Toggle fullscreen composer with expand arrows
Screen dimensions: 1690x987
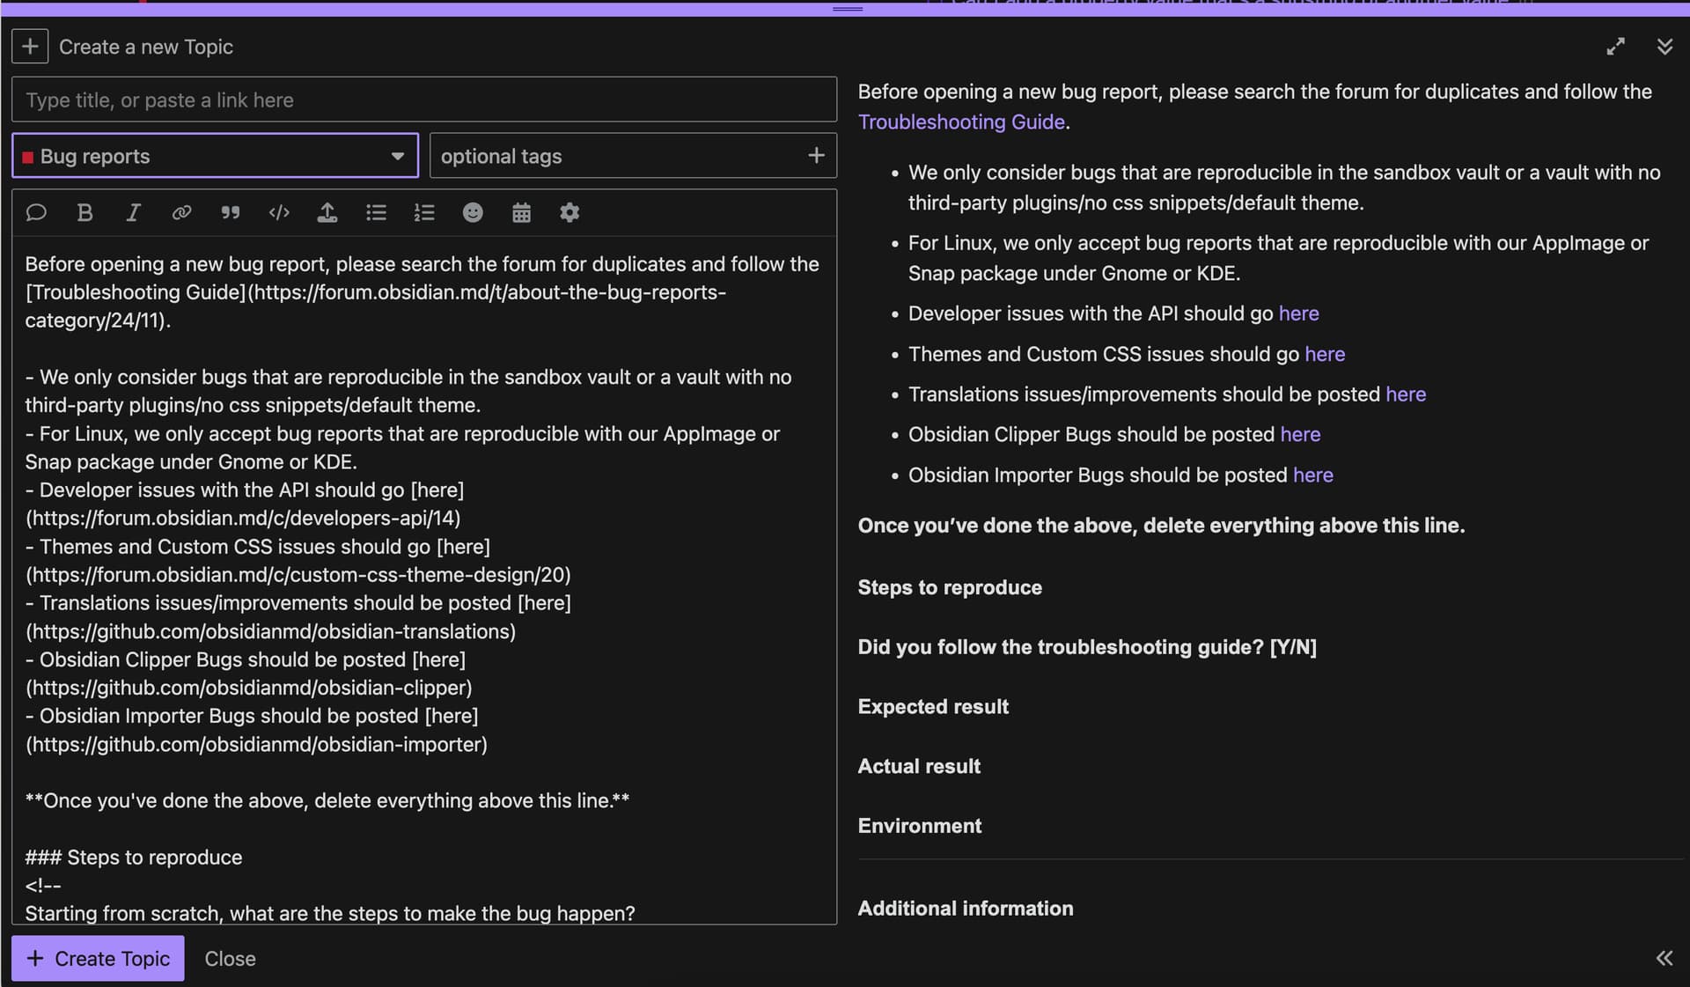point(1615,47)
